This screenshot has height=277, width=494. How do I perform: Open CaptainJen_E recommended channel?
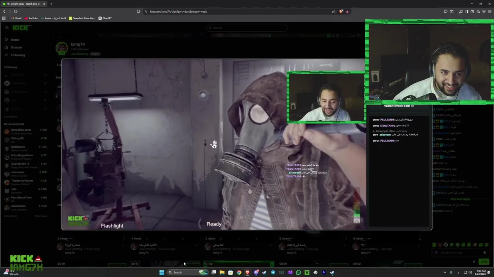click(x=25, y=165)
